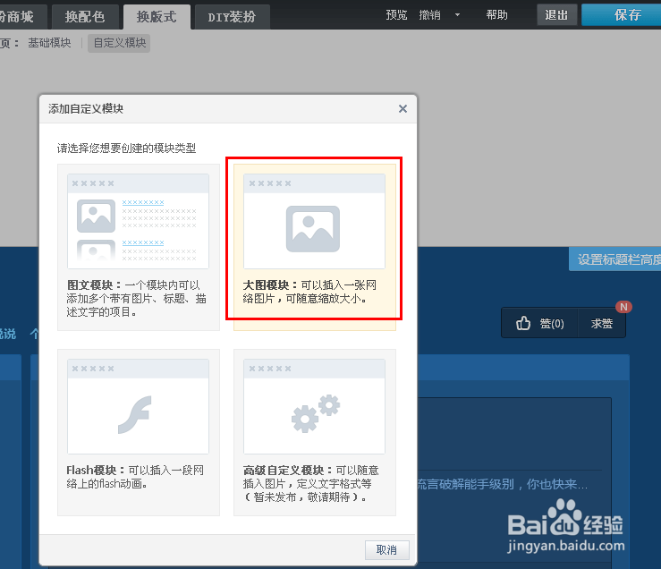Select the DIY装扮 tab
The height and width of the screenshot is (569, 661).
[x=232, y=17]
